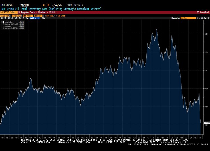Select the 1Y time range
This screenshot has width=210, height=151.
pyautogui.click(x=20, y=18)
